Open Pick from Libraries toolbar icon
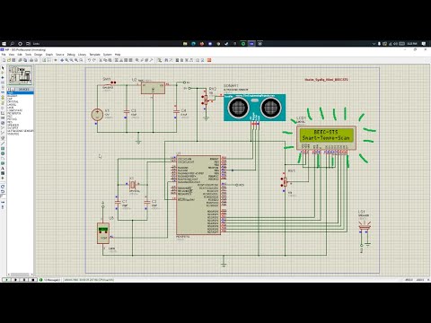This screenshot has width=431, height=323. pos(137,60)
